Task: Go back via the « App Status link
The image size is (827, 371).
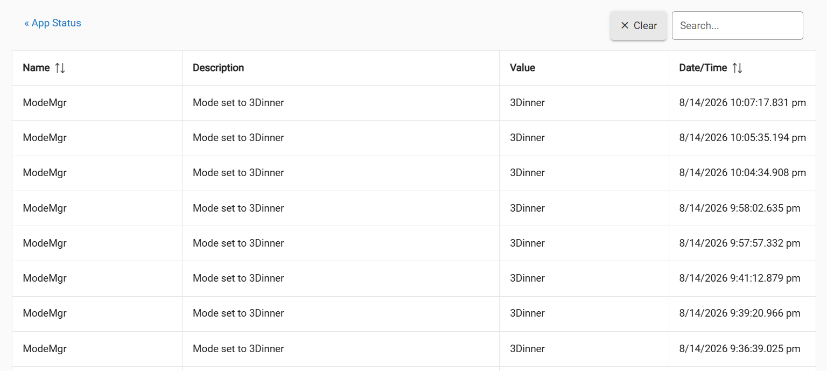Action: tap(53, 23)
